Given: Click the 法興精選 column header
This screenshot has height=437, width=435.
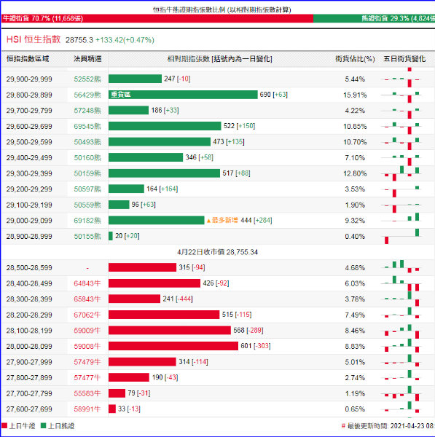Looking at the screenshot, I should [x=87, y=59].
